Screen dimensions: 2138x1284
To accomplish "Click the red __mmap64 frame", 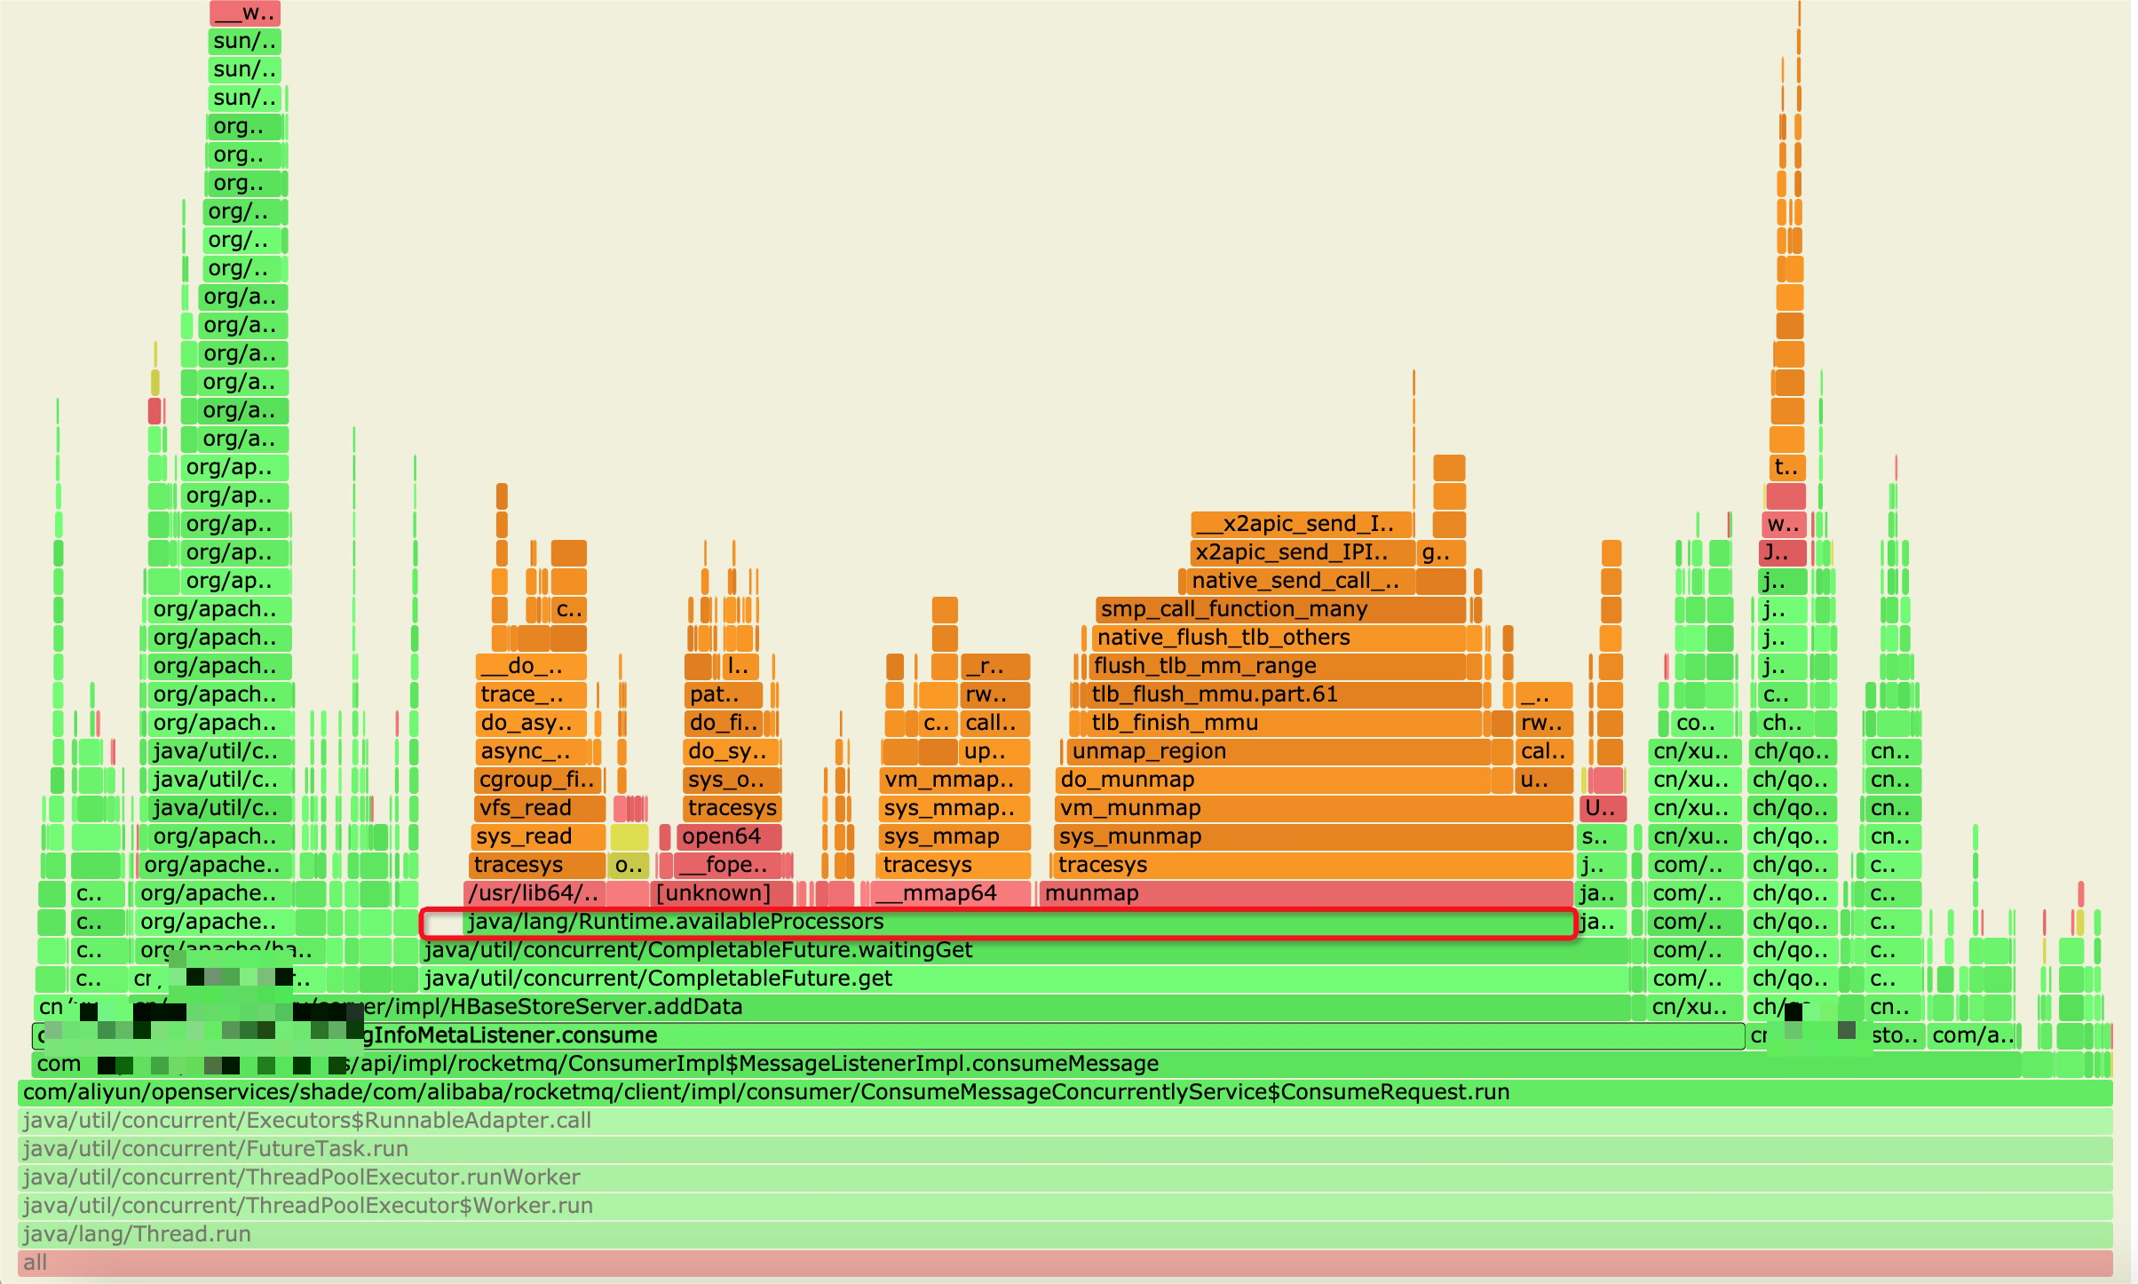I will click(951, 893).
